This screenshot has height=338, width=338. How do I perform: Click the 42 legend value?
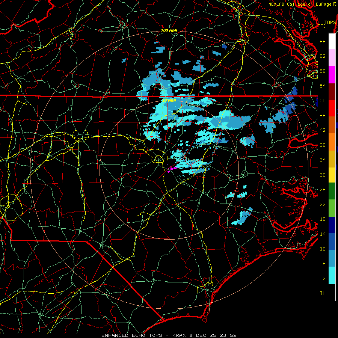coord(323,130)
